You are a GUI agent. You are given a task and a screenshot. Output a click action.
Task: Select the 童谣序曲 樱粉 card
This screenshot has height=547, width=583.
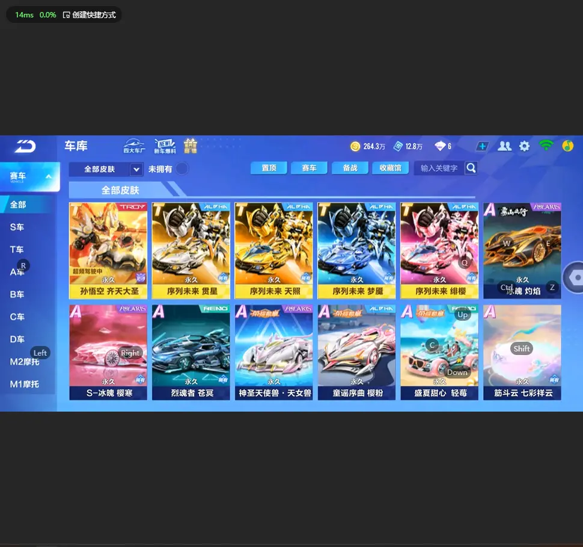(x=356, y=352)
